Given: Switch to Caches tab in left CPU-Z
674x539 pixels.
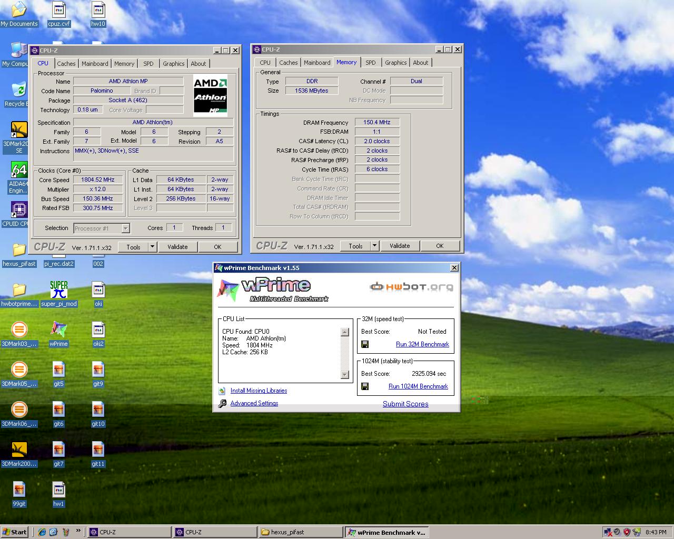Looking at the screenshot, I should tap(66, 64).
